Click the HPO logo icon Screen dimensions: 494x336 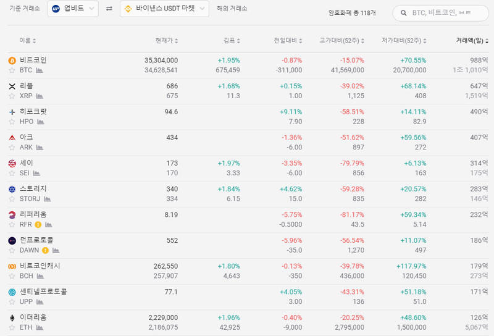click(12, 112)
